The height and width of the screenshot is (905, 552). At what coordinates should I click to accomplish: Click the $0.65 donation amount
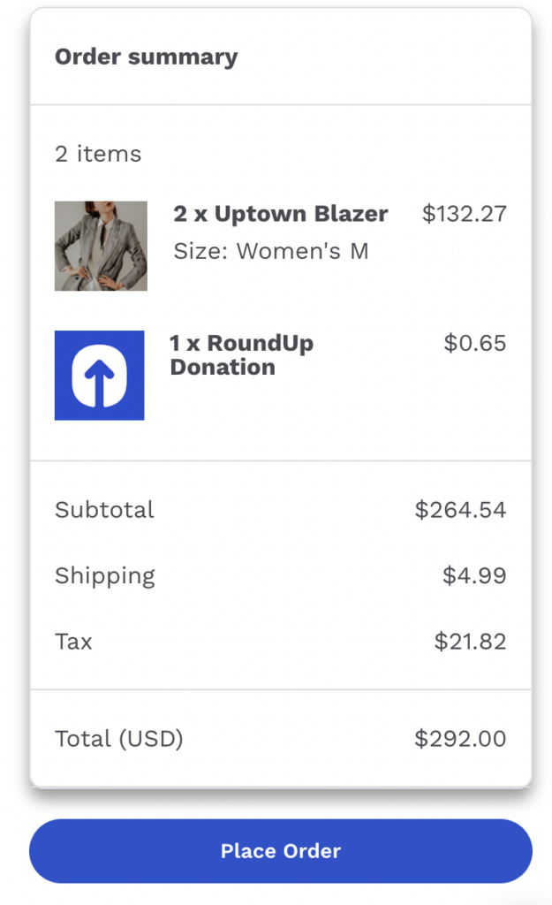(474, 343)
